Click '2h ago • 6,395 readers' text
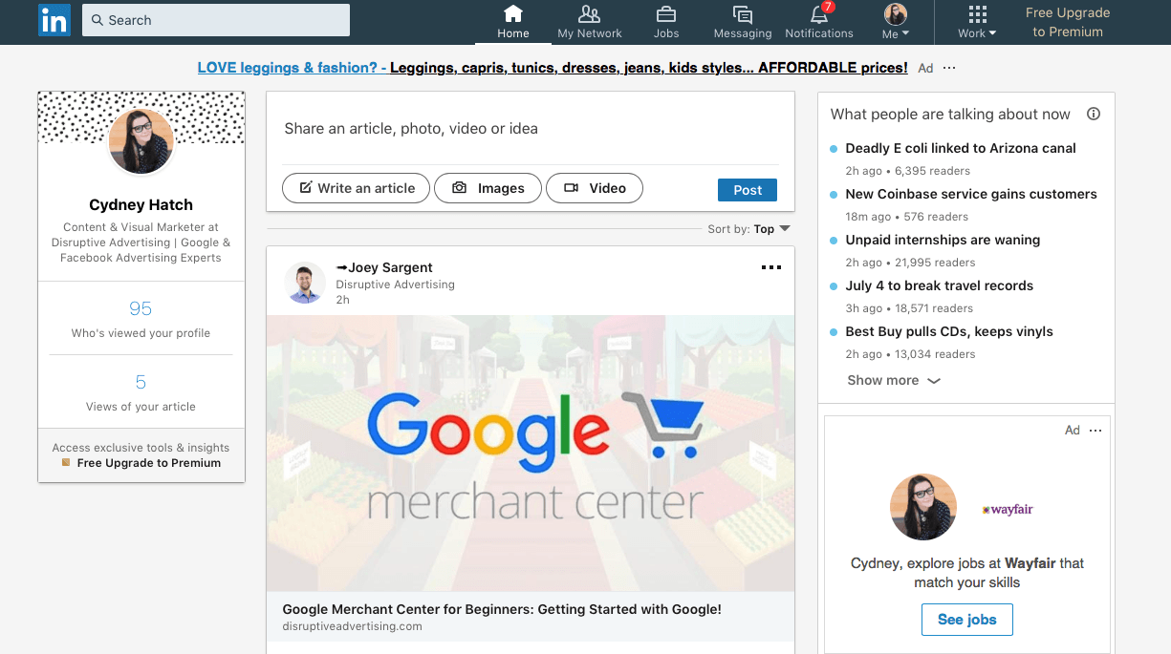Screen dimensions: 1171x654 click(x=908, y=171)
